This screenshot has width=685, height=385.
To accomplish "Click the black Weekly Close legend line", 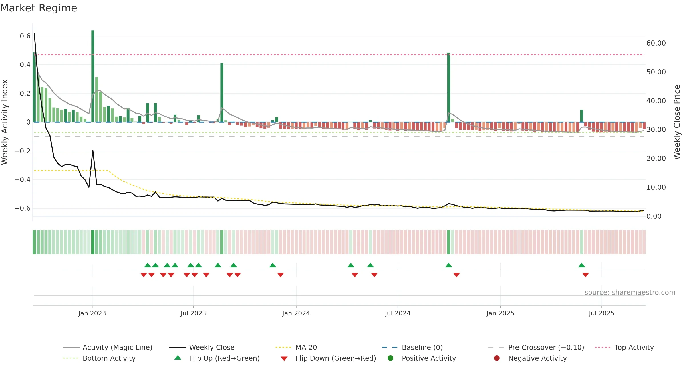I will click(x=178, y=347).
